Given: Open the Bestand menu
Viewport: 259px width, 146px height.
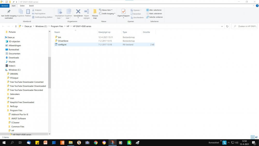Looking at the screenshot, I should pos(5,6).
